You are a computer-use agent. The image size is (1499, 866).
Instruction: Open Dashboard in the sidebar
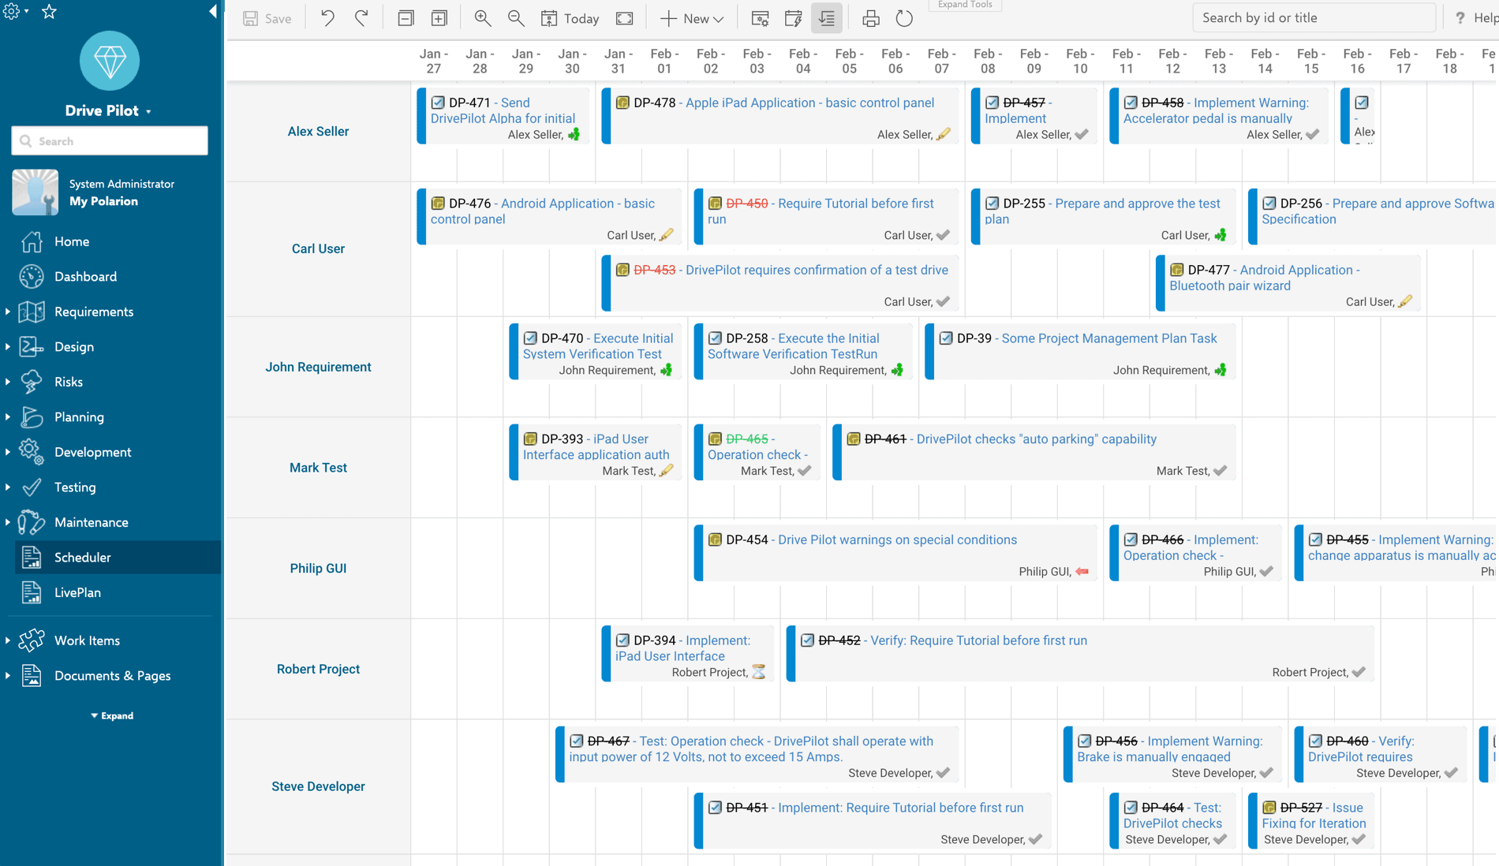(85, 276)
